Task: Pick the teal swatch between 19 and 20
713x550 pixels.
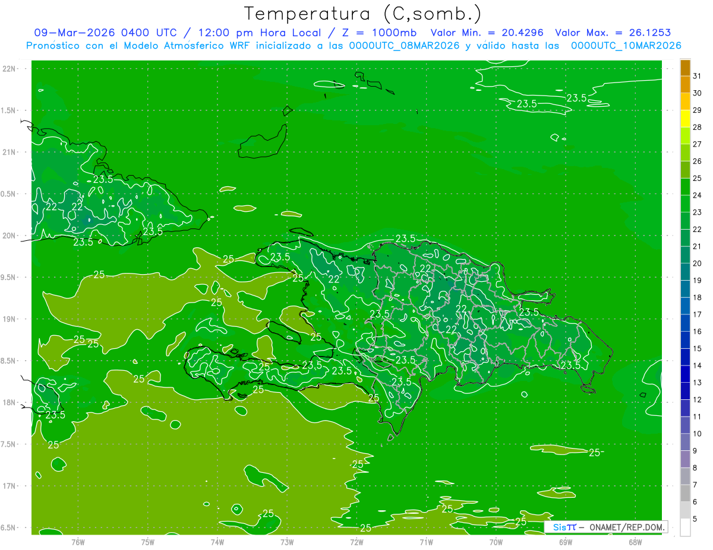Action: pos(685,272)
